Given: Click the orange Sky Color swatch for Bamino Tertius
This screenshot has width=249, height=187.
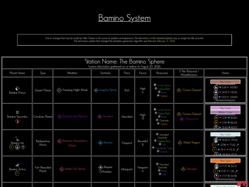Looking at the screenshot, I should (225, 161).
